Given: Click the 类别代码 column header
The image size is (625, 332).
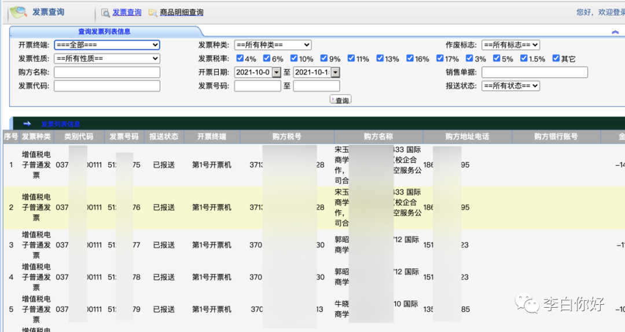Looking at the screenshot, I should pyautogui.click(x=79, y=137).
